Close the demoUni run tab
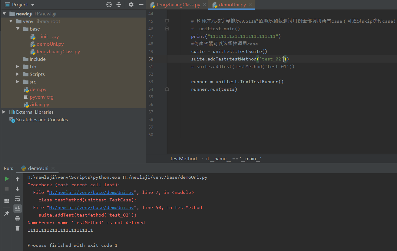The width and height of the screenshot is (397, 251). coord(53,168)
